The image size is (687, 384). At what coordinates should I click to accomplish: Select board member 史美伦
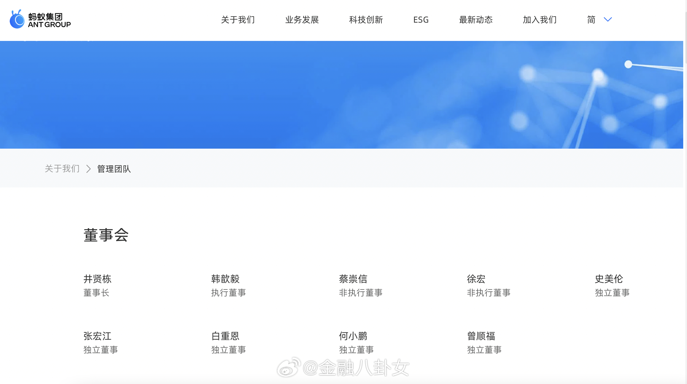click(609, 279)
